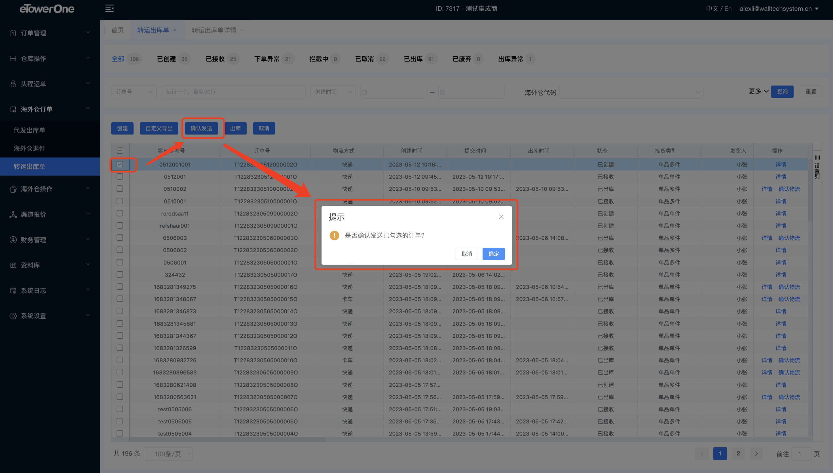Click the 系统日志 sidebar icon
Viewport: 833px width, 473px height.
(x=13, y=290)
